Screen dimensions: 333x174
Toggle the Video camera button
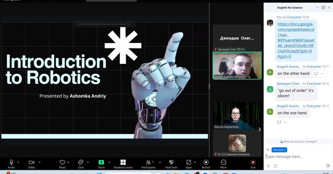(x=32, y=164)
